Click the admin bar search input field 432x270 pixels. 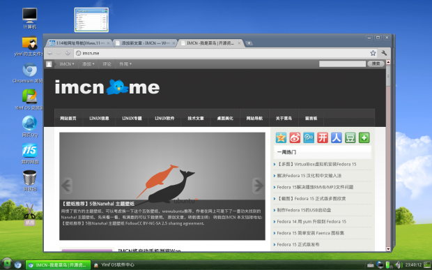[x=342, y=63]
